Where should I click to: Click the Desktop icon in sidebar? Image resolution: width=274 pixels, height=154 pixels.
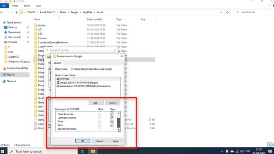tap(6, 27)
